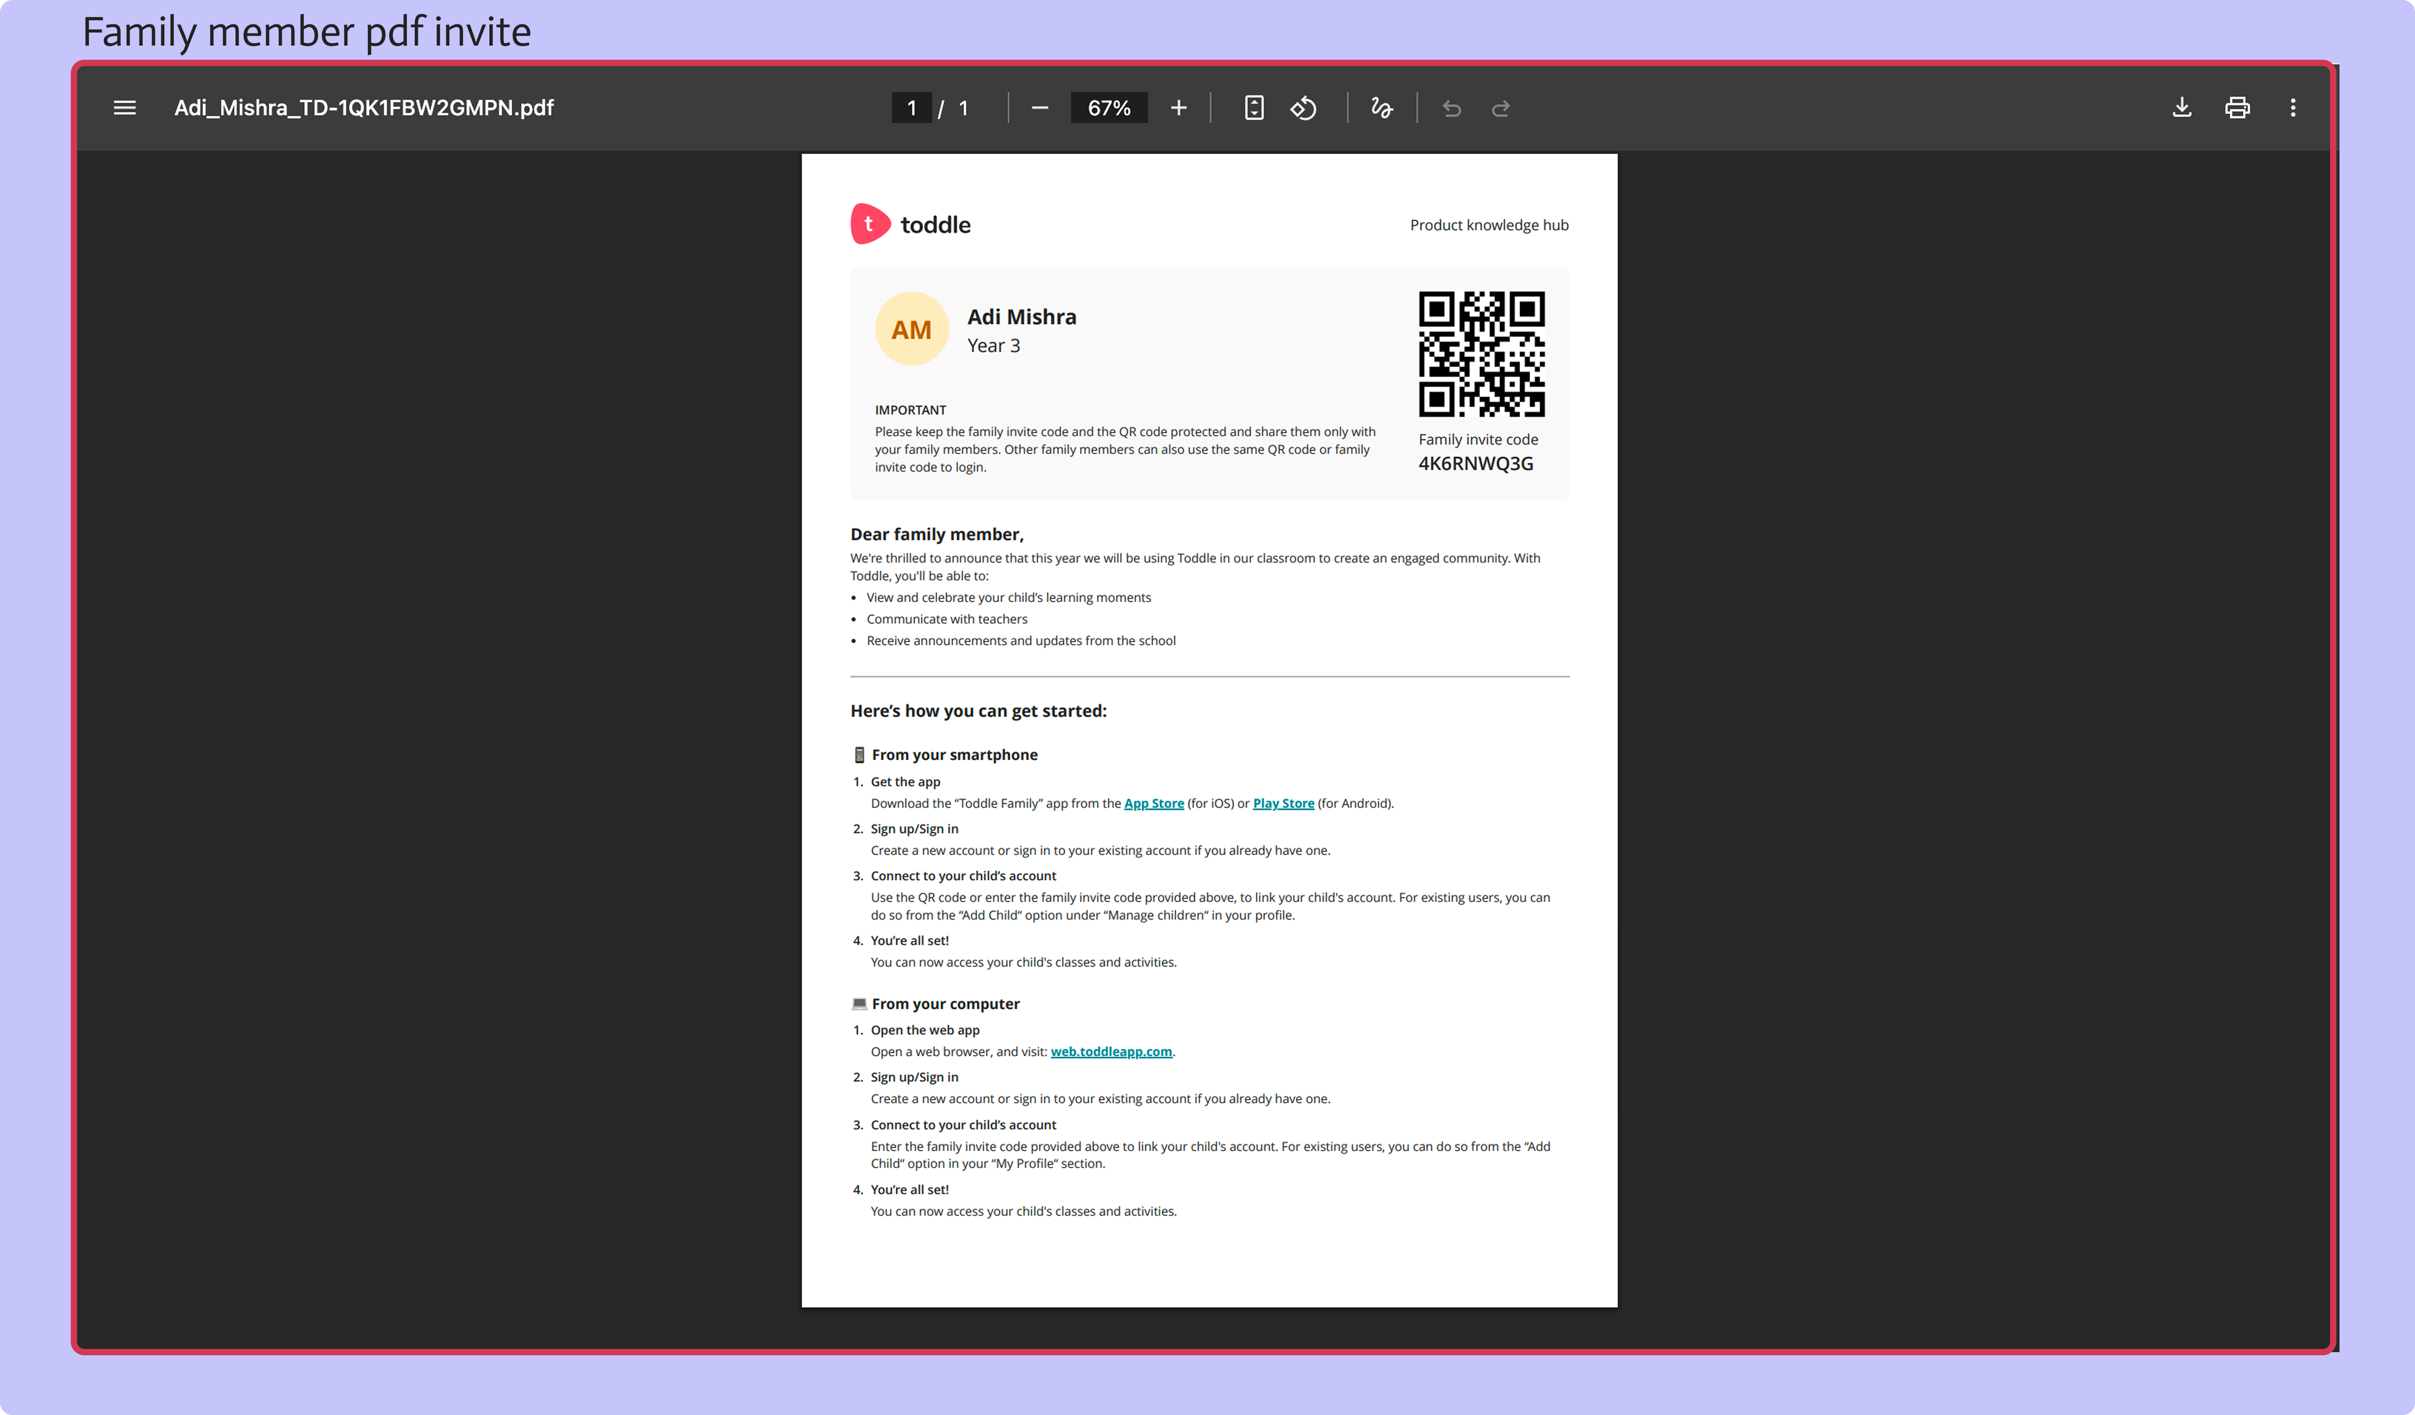Click 'Here's how you can get started:' heading

pos(978,711)
